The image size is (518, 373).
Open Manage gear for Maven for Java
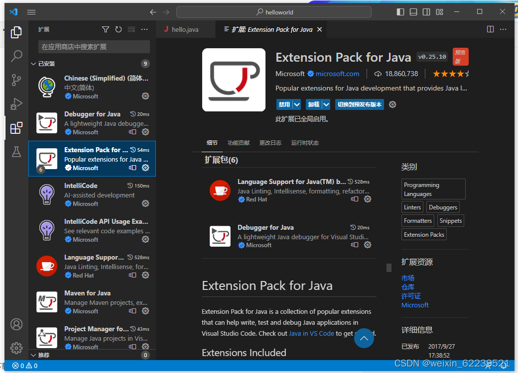click(145, 311)
